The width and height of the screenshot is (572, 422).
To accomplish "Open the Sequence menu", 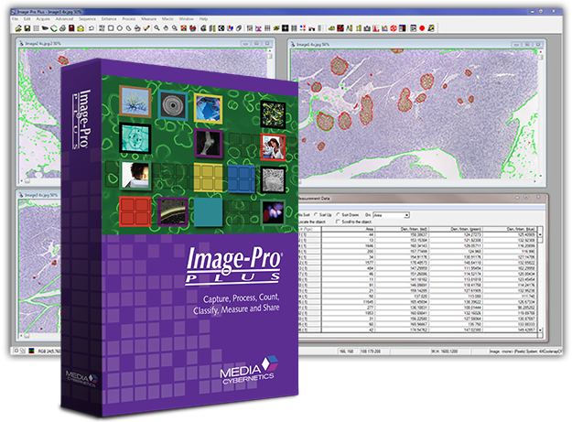I will click(x=87, y=18).
